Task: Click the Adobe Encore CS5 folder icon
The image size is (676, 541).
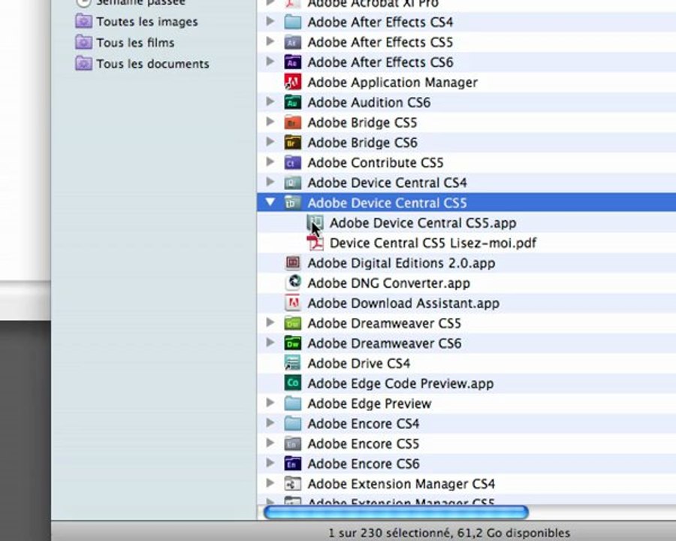Action: tap(293, 443)
